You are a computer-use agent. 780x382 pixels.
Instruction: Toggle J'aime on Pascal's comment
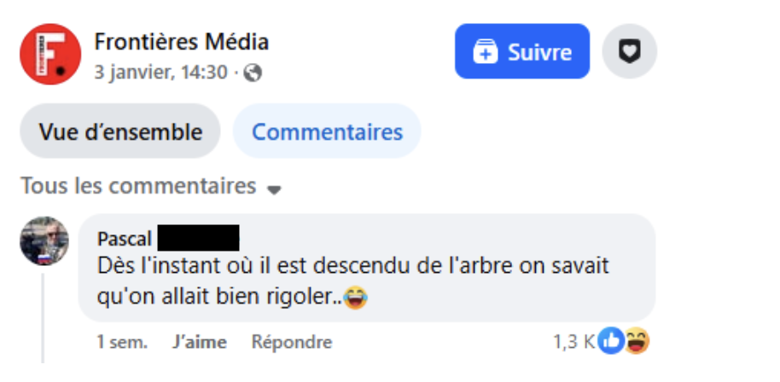[199, 342]
